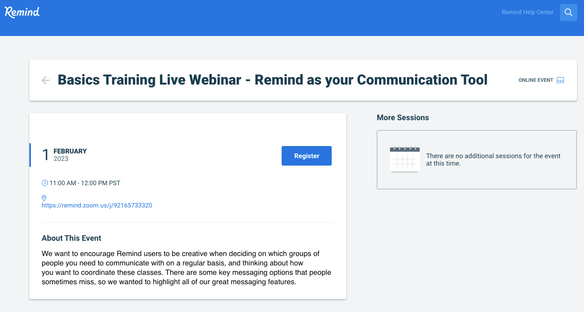Screen dimensions: 584x312
Task: Click the online event audience icon
Action: tap(560, 80)
